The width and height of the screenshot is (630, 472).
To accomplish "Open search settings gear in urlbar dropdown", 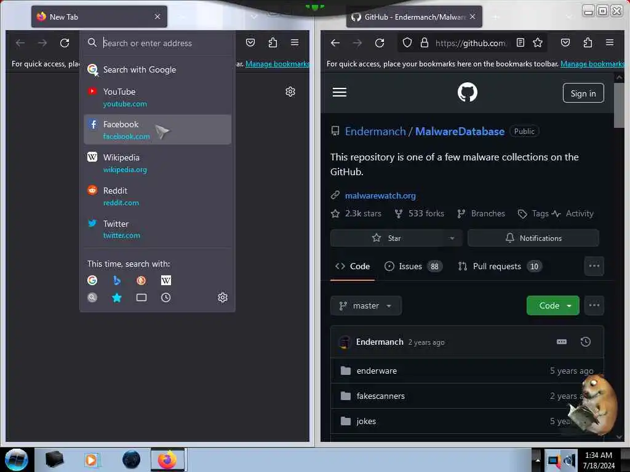I will coord(223,297).
